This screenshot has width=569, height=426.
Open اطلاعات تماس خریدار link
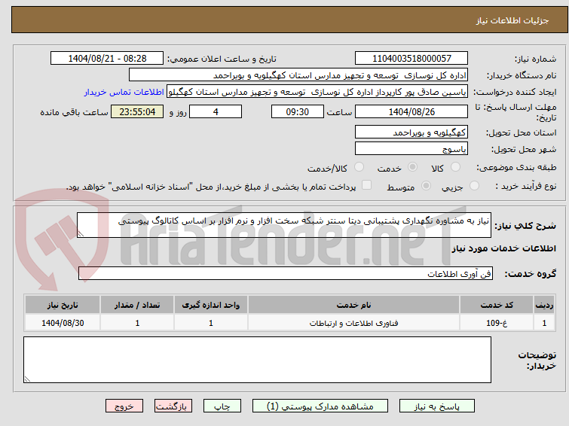(124, 92)
